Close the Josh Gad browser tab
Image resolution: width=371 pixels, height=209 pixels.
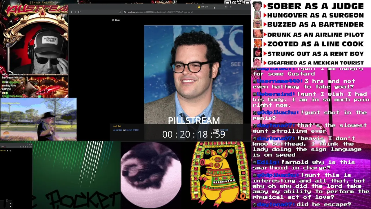[226, 7]
